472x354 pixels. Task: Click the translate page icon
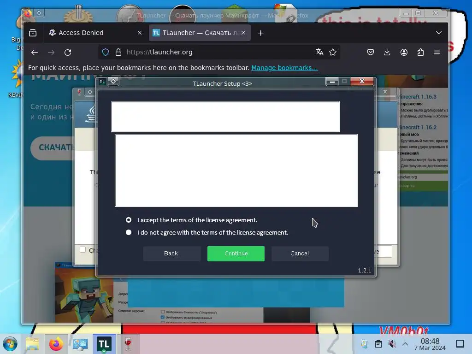[x=320, y=52]
